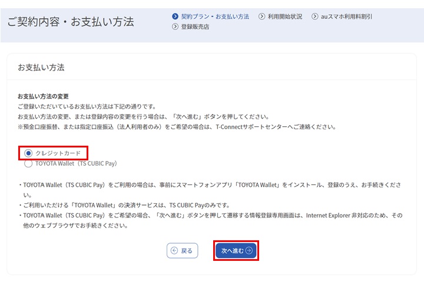The width and height of the screenshot is (424, 282).
Task: Click the note stating TS CUBIC Payのみです
Action: pyautogui.click(x=124, y=206)
